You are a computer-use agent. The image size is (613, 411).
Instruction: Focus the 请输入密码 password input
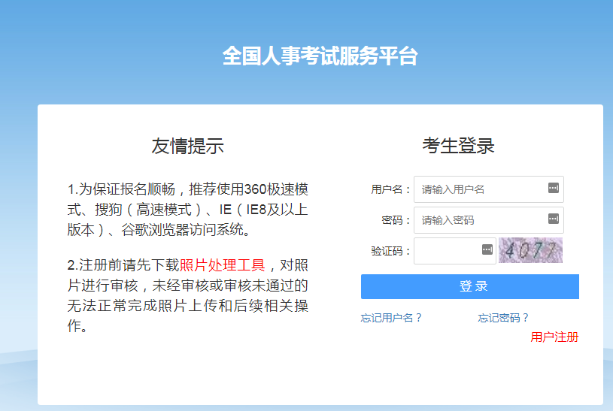coord(489,220)
